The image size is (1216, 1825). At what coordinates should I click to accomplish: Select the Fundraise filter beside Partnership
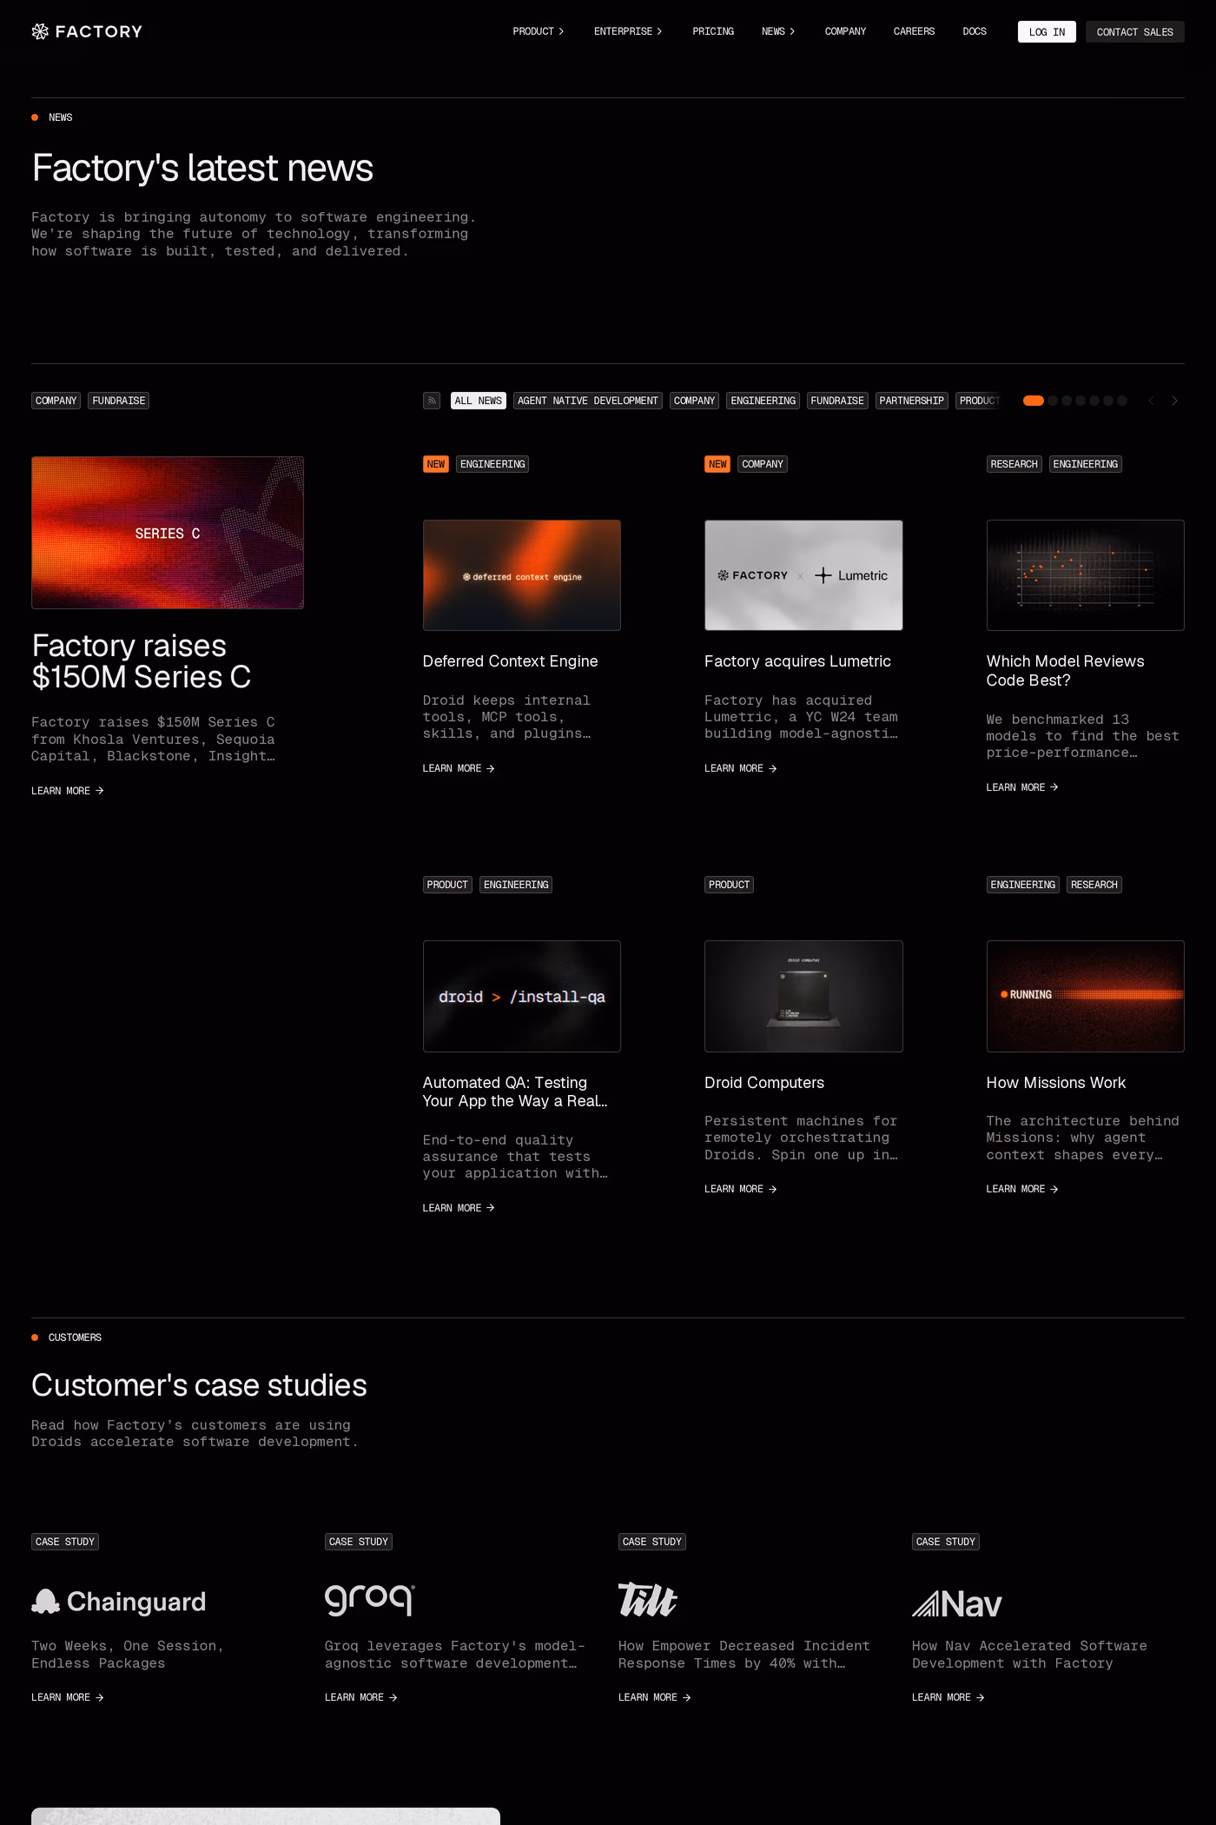click(837, 401)
